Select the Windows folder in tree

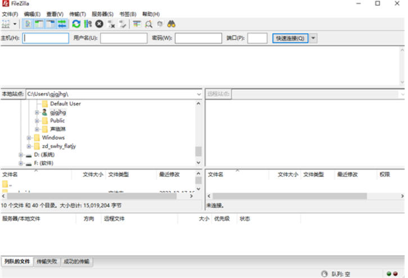coord(53,138)
